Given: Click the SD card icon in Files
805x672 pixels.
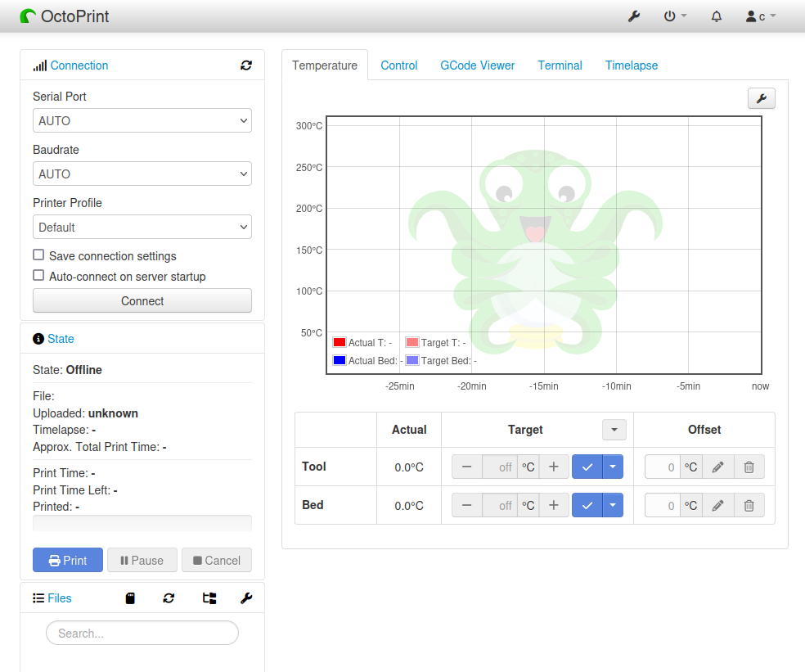Looking at the screenshot, I should 130,598.
